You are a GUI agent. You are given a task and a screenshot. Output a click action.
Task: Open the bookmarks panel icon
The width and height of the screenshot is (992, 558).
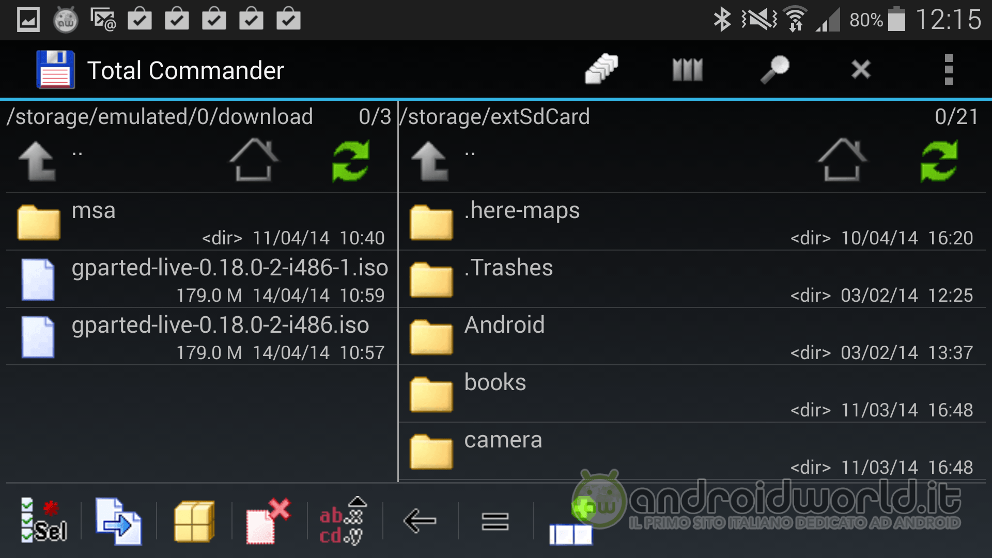point(687,69)
